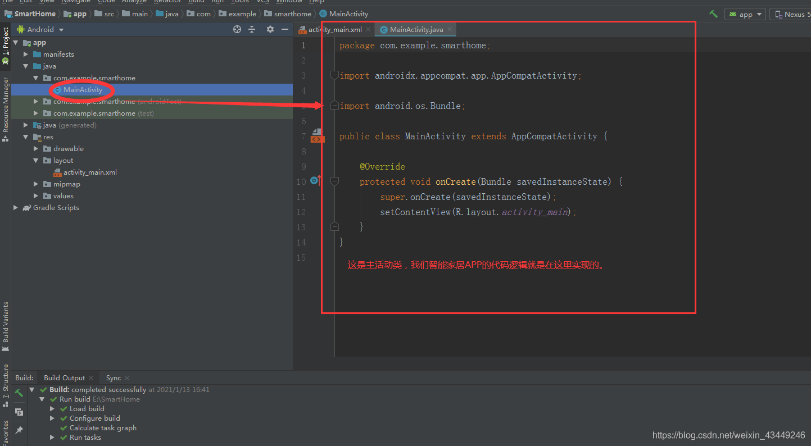Expand the mipmap folder arrow
Image resolution: width=811 pixels, height=446 pixels.
[x=36, y=184]
